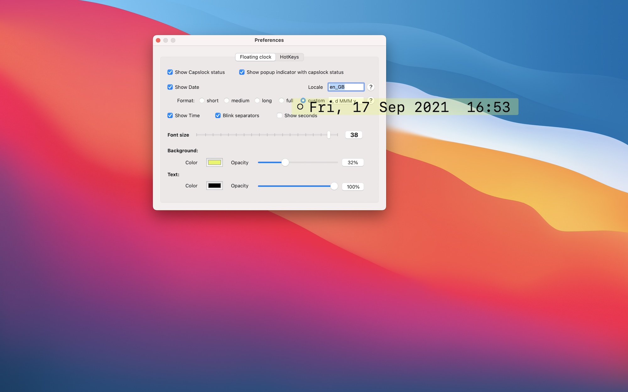Click the help button beside custom format
The image size is (628, 392).
(x=371, y=100)
